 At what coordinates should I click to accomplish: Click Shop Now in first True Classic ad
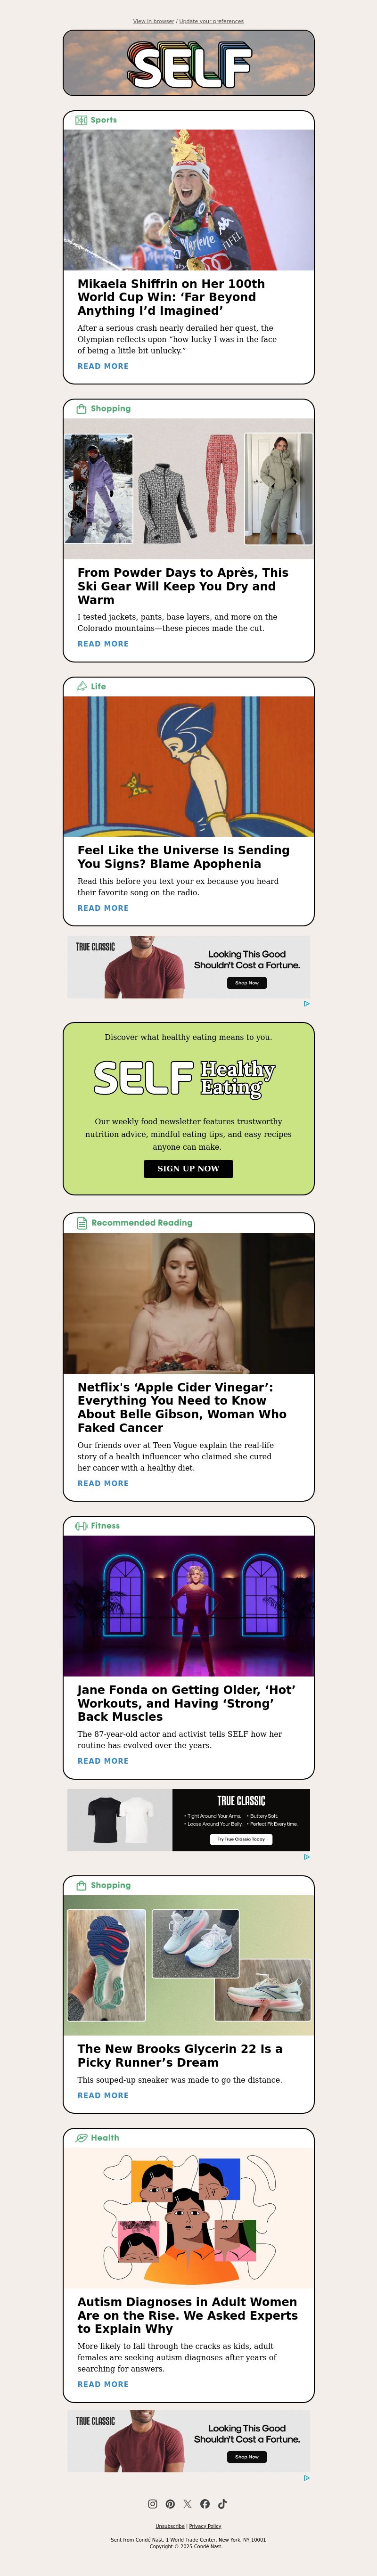click(x=247, y=983)
